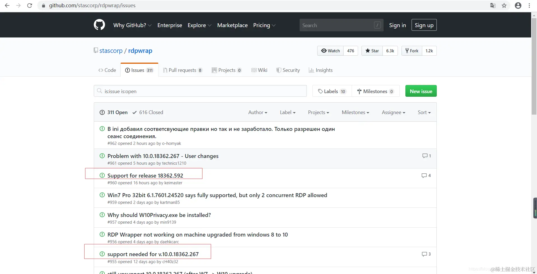Click the Watch button
537x274 pixels.
[x=330, y=51]
